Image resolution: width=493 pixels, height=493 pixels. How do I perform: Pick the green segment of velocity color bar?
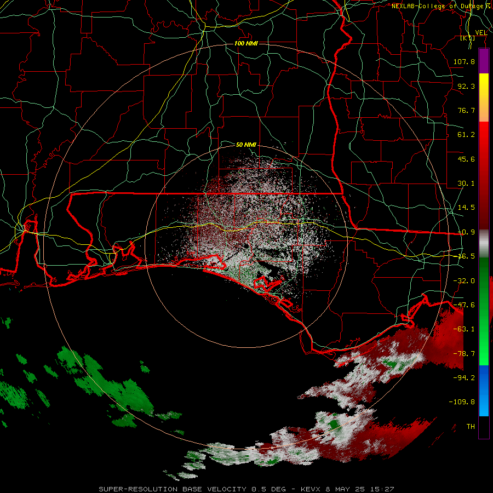click(x=484, y=311)
